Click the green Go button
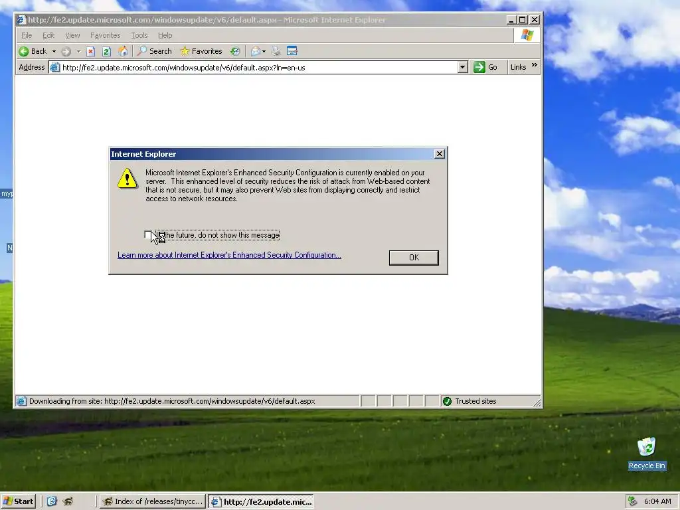The width and height of the screenshot is (680, 510). click(x=485, y=67)
